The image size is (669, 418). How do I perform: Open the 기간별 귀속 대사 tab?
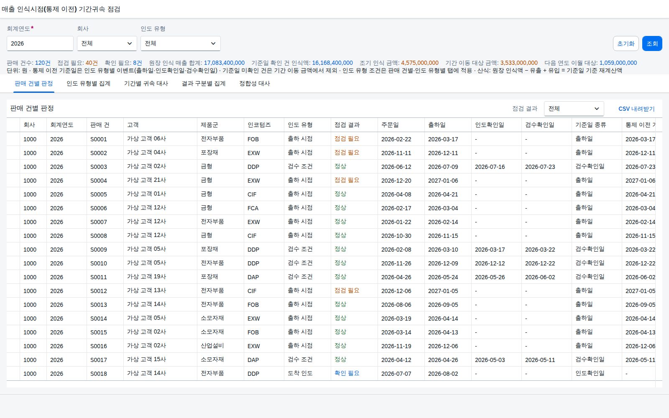point(146,84)
